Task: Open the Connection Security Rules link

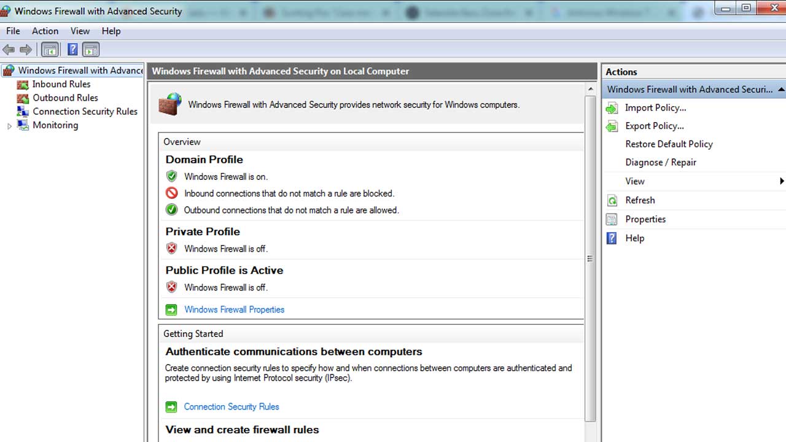Action: coord(232,406)
